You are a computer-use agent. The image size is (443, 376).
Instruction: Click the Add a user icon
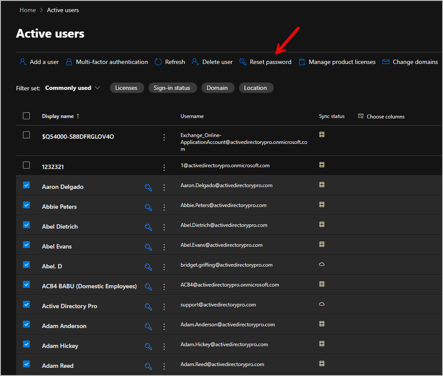[x=23, y=62]
